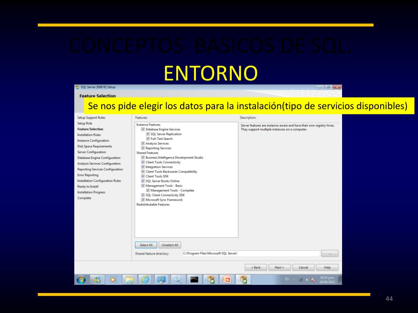This screenshot has height=313, width=418.
Task: Open the Control Panel taskbar icon
Action: pos(162,280)
